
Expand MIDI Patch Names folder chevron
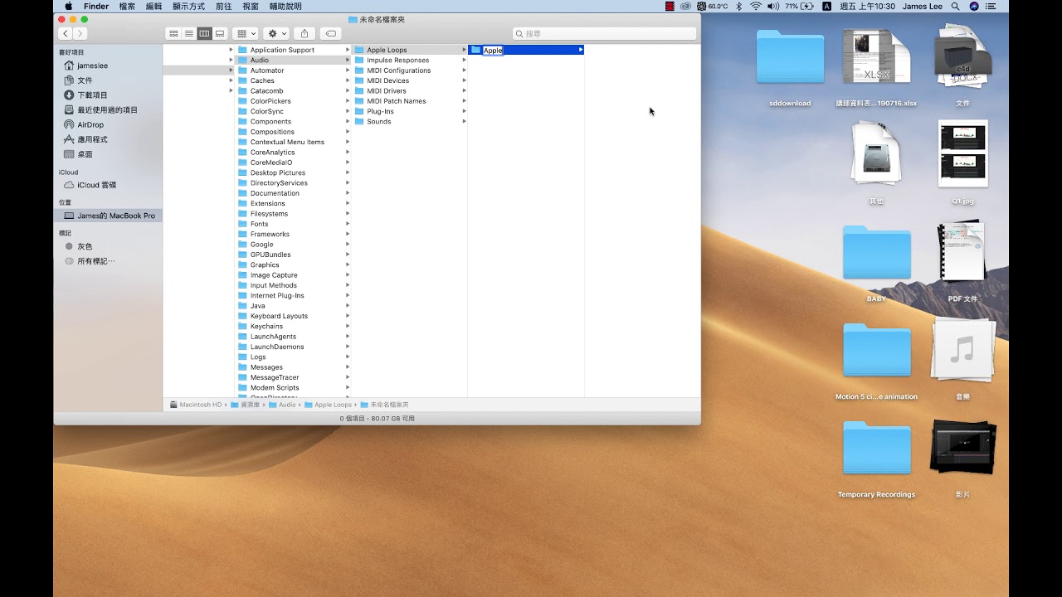click(464, 101)
